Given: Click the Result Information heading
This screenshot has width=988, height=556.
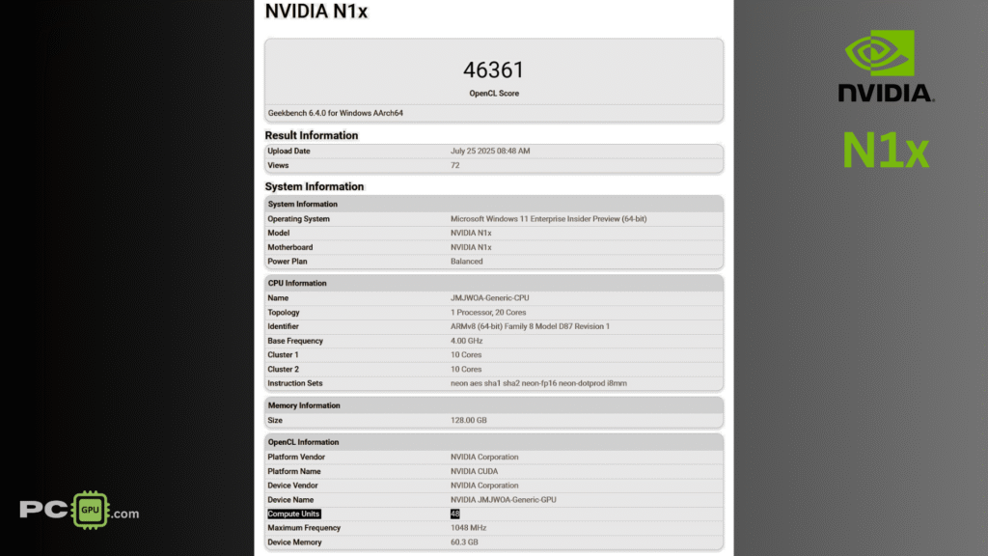Looking at the screenshot, I should (312, 135).
